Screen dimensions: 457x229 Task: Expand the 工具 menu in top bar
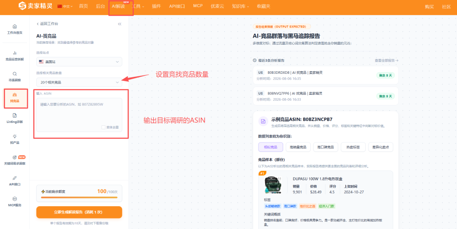139,6
